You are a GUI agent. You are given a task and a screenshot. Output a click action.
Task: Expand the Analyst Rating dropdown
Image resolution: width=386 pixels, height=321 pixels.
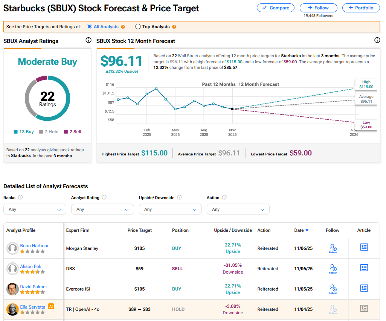tap(102, 209)
